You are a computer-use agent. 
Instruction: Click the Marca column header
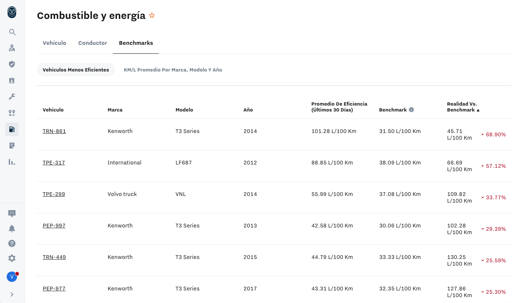point(115,110)
